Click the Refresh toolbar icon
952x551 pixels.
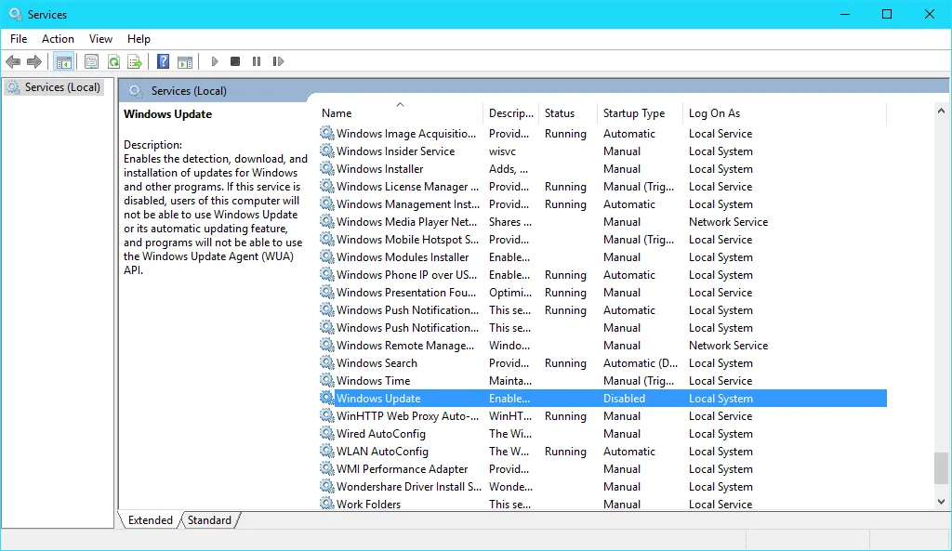click(x=113, y=62)
